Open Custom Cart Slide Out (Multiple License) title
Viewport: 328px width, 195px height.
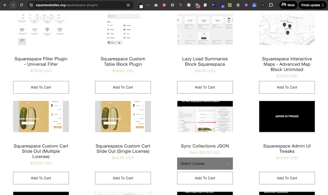tap(41, 151)
